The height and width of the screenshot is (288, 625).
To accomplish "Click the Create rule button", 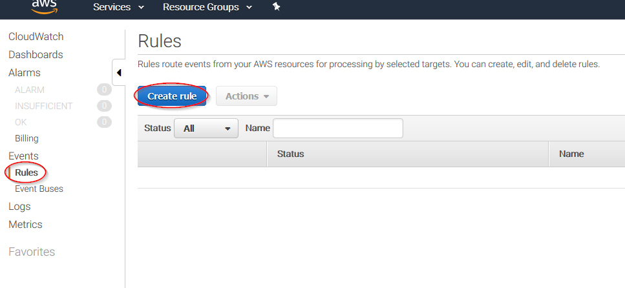I will [172, 96].
